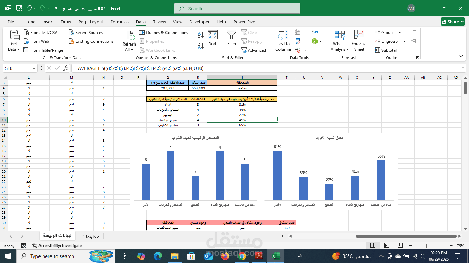Screen dimensions: 469x263
Task: Open Existing Connections
Action: 91,41
